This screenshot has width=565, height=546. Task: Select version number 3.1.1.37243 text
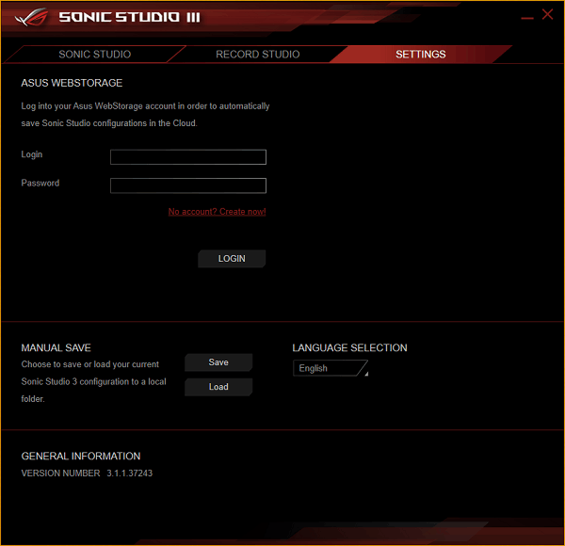129,473
